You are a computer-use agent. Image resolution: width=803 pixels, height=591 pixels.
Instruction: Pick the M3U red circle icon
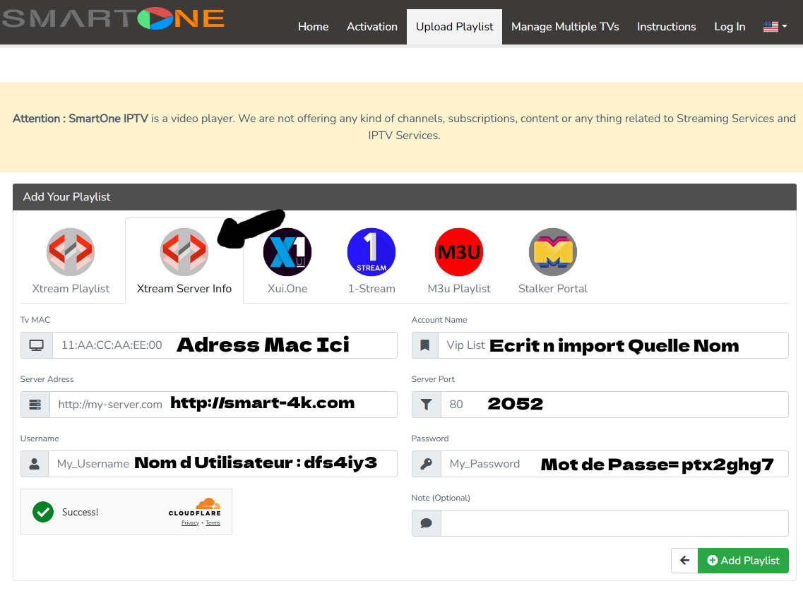(459, 252)
